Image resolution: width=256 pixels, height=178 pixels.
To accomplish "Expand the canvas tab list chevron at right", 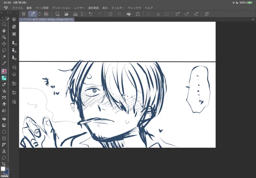I will pyautogui.click(x=253, y=20).
